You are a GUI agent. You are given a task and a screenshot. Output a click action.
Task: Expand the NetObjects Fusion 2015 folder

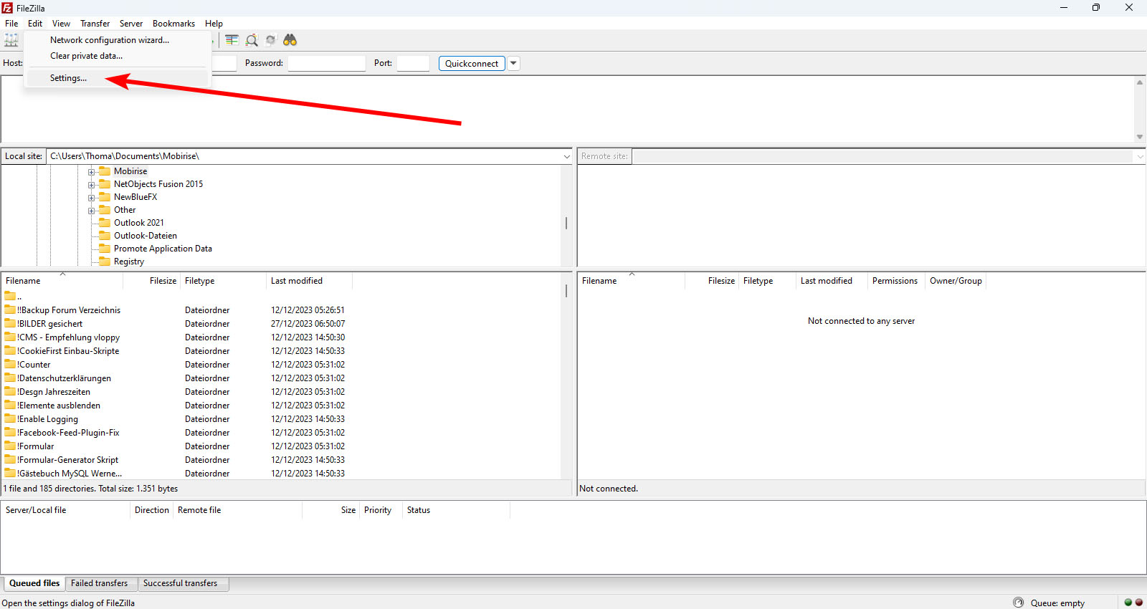pyautogui.click(x=91, y=185)
